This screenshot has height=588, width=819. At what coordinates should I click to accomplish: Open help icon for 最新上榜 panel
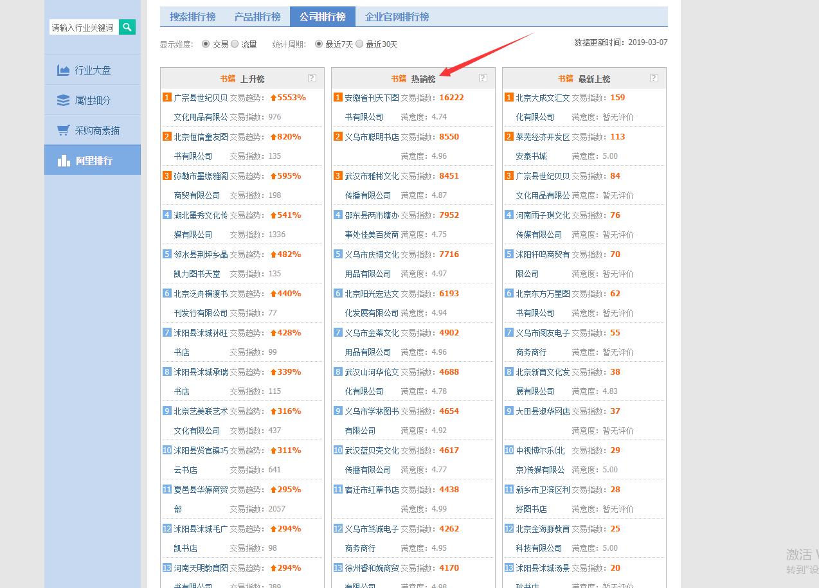click(x=654, y=78)
